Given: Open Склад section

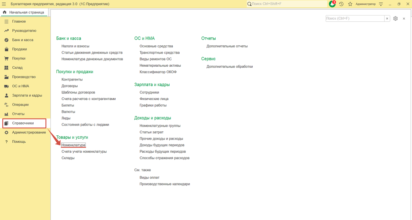Looking at the screenshot, I should (x=18, y=68).
